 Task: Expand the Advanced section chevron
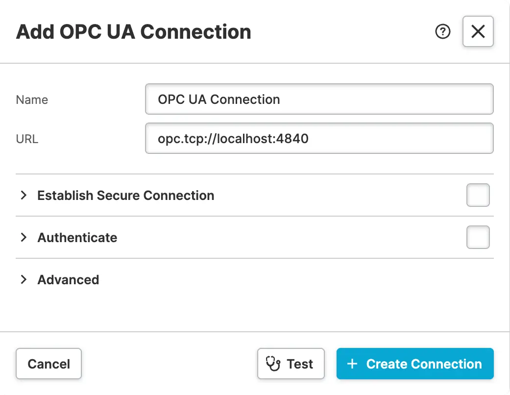[x=24, y=279]
